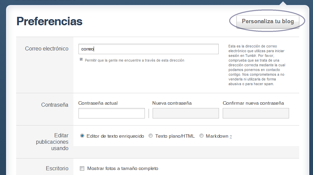Click the email address help text paragraph

pos(257,65)
